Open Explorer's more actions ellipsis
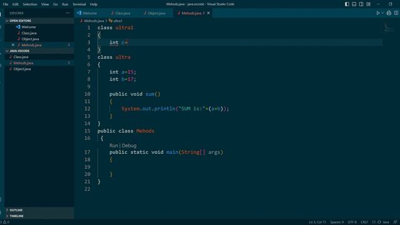This screenshot has width=400, height=225. coord(67,13)
